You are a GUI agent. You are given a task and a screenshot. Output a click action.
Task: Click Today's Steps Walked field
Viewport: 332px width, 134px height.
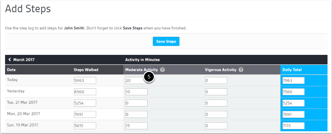click(x=85, y=80)
